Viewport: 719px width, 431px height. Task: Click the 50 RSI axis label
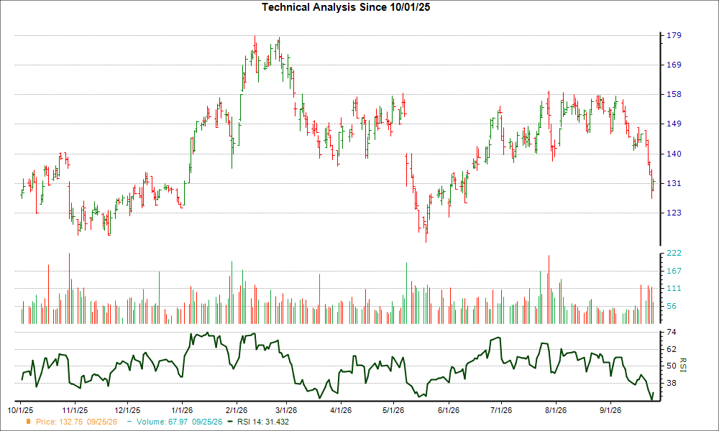pos(672,366)
